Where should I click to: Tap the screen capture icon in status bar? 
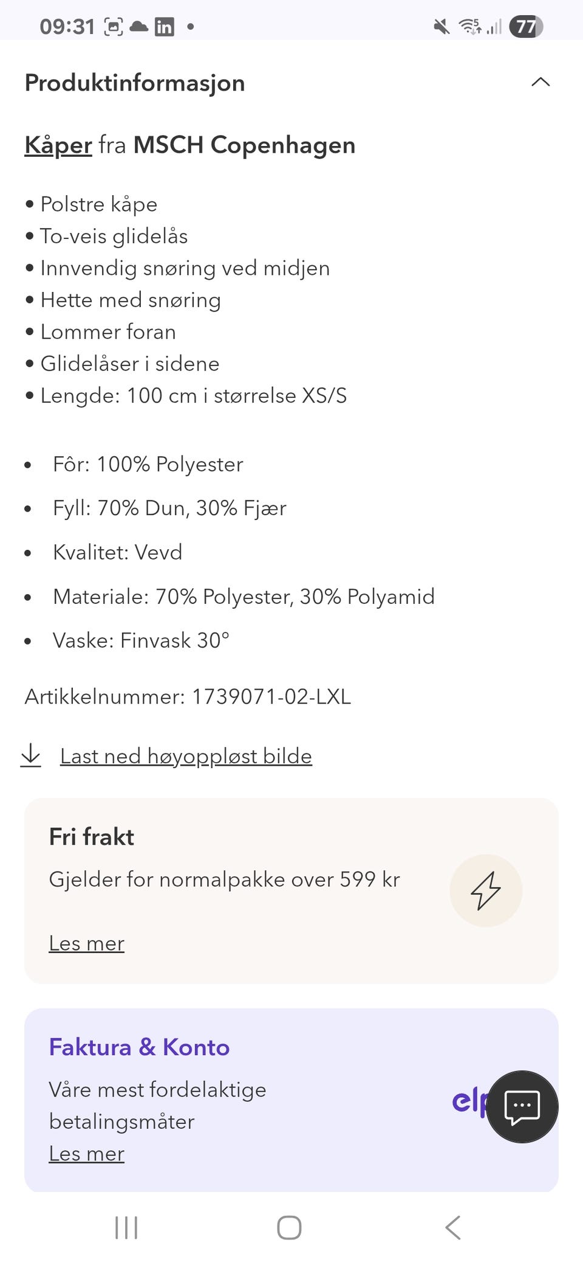tap(112, 27)
